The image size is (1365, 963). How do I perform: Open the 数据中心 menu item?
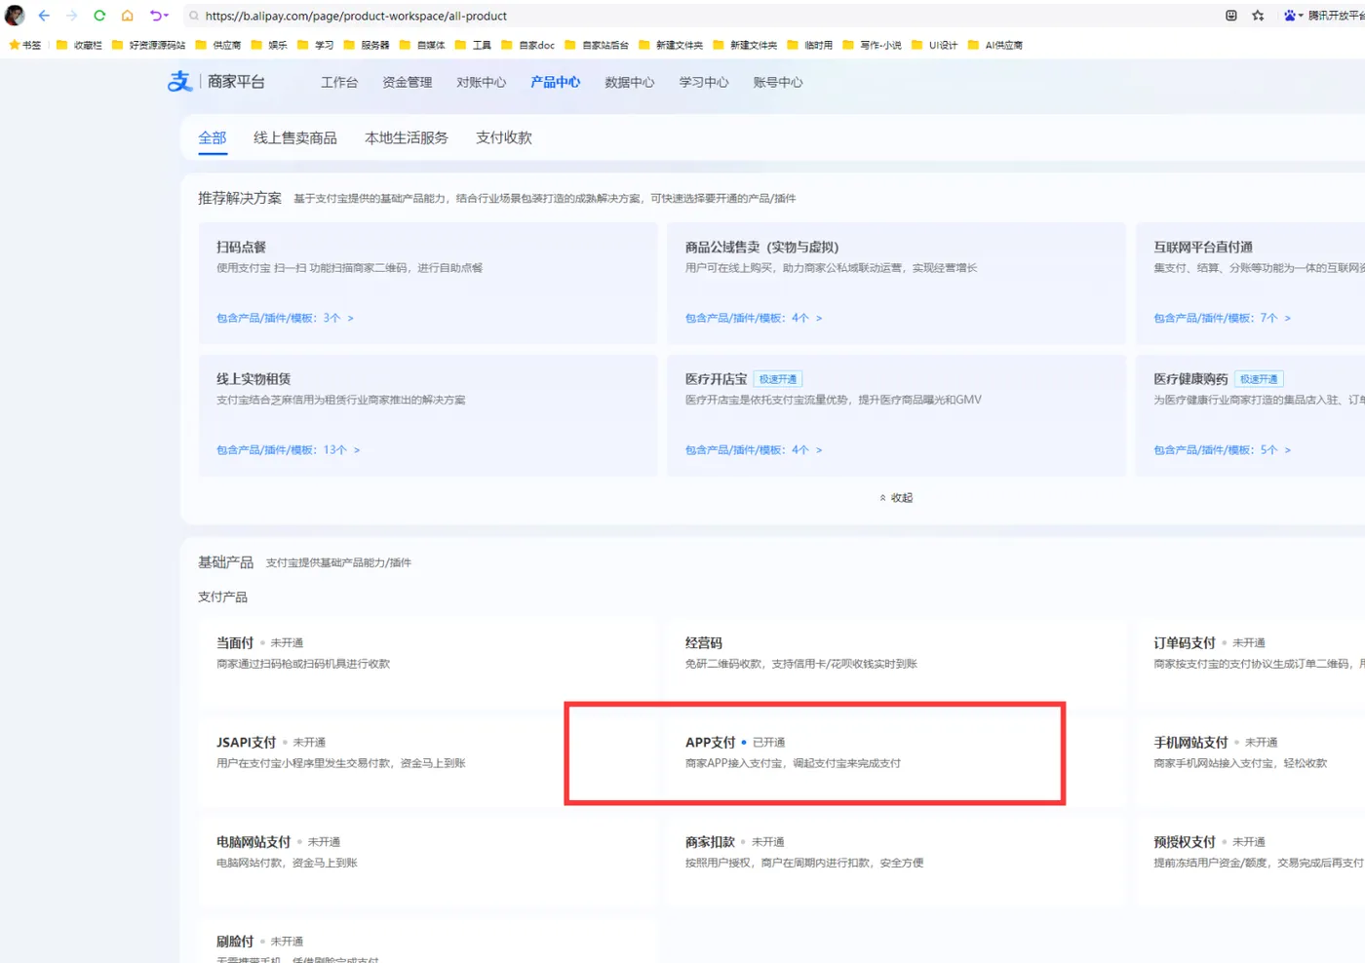(x=630, y=82)
